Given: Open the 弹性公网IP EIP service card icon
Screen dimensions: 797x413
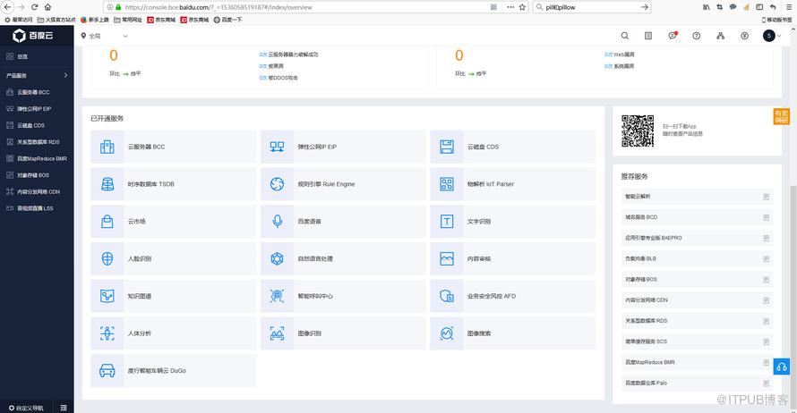Looking at the screenshot, I should click(277, 147).
